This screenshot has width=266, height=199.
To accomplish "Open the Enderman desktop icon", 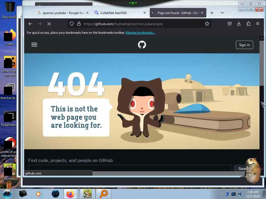I will point(9,118).
